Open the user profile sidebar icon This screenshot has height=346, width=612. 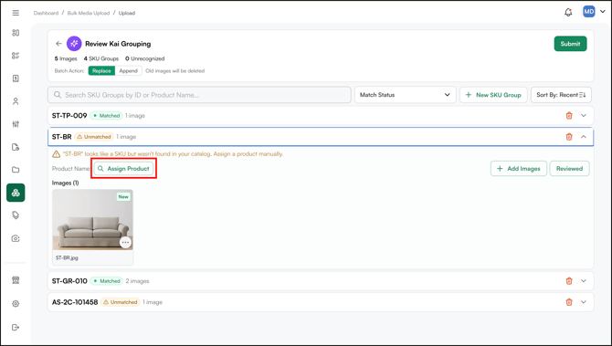pos(16,101)
